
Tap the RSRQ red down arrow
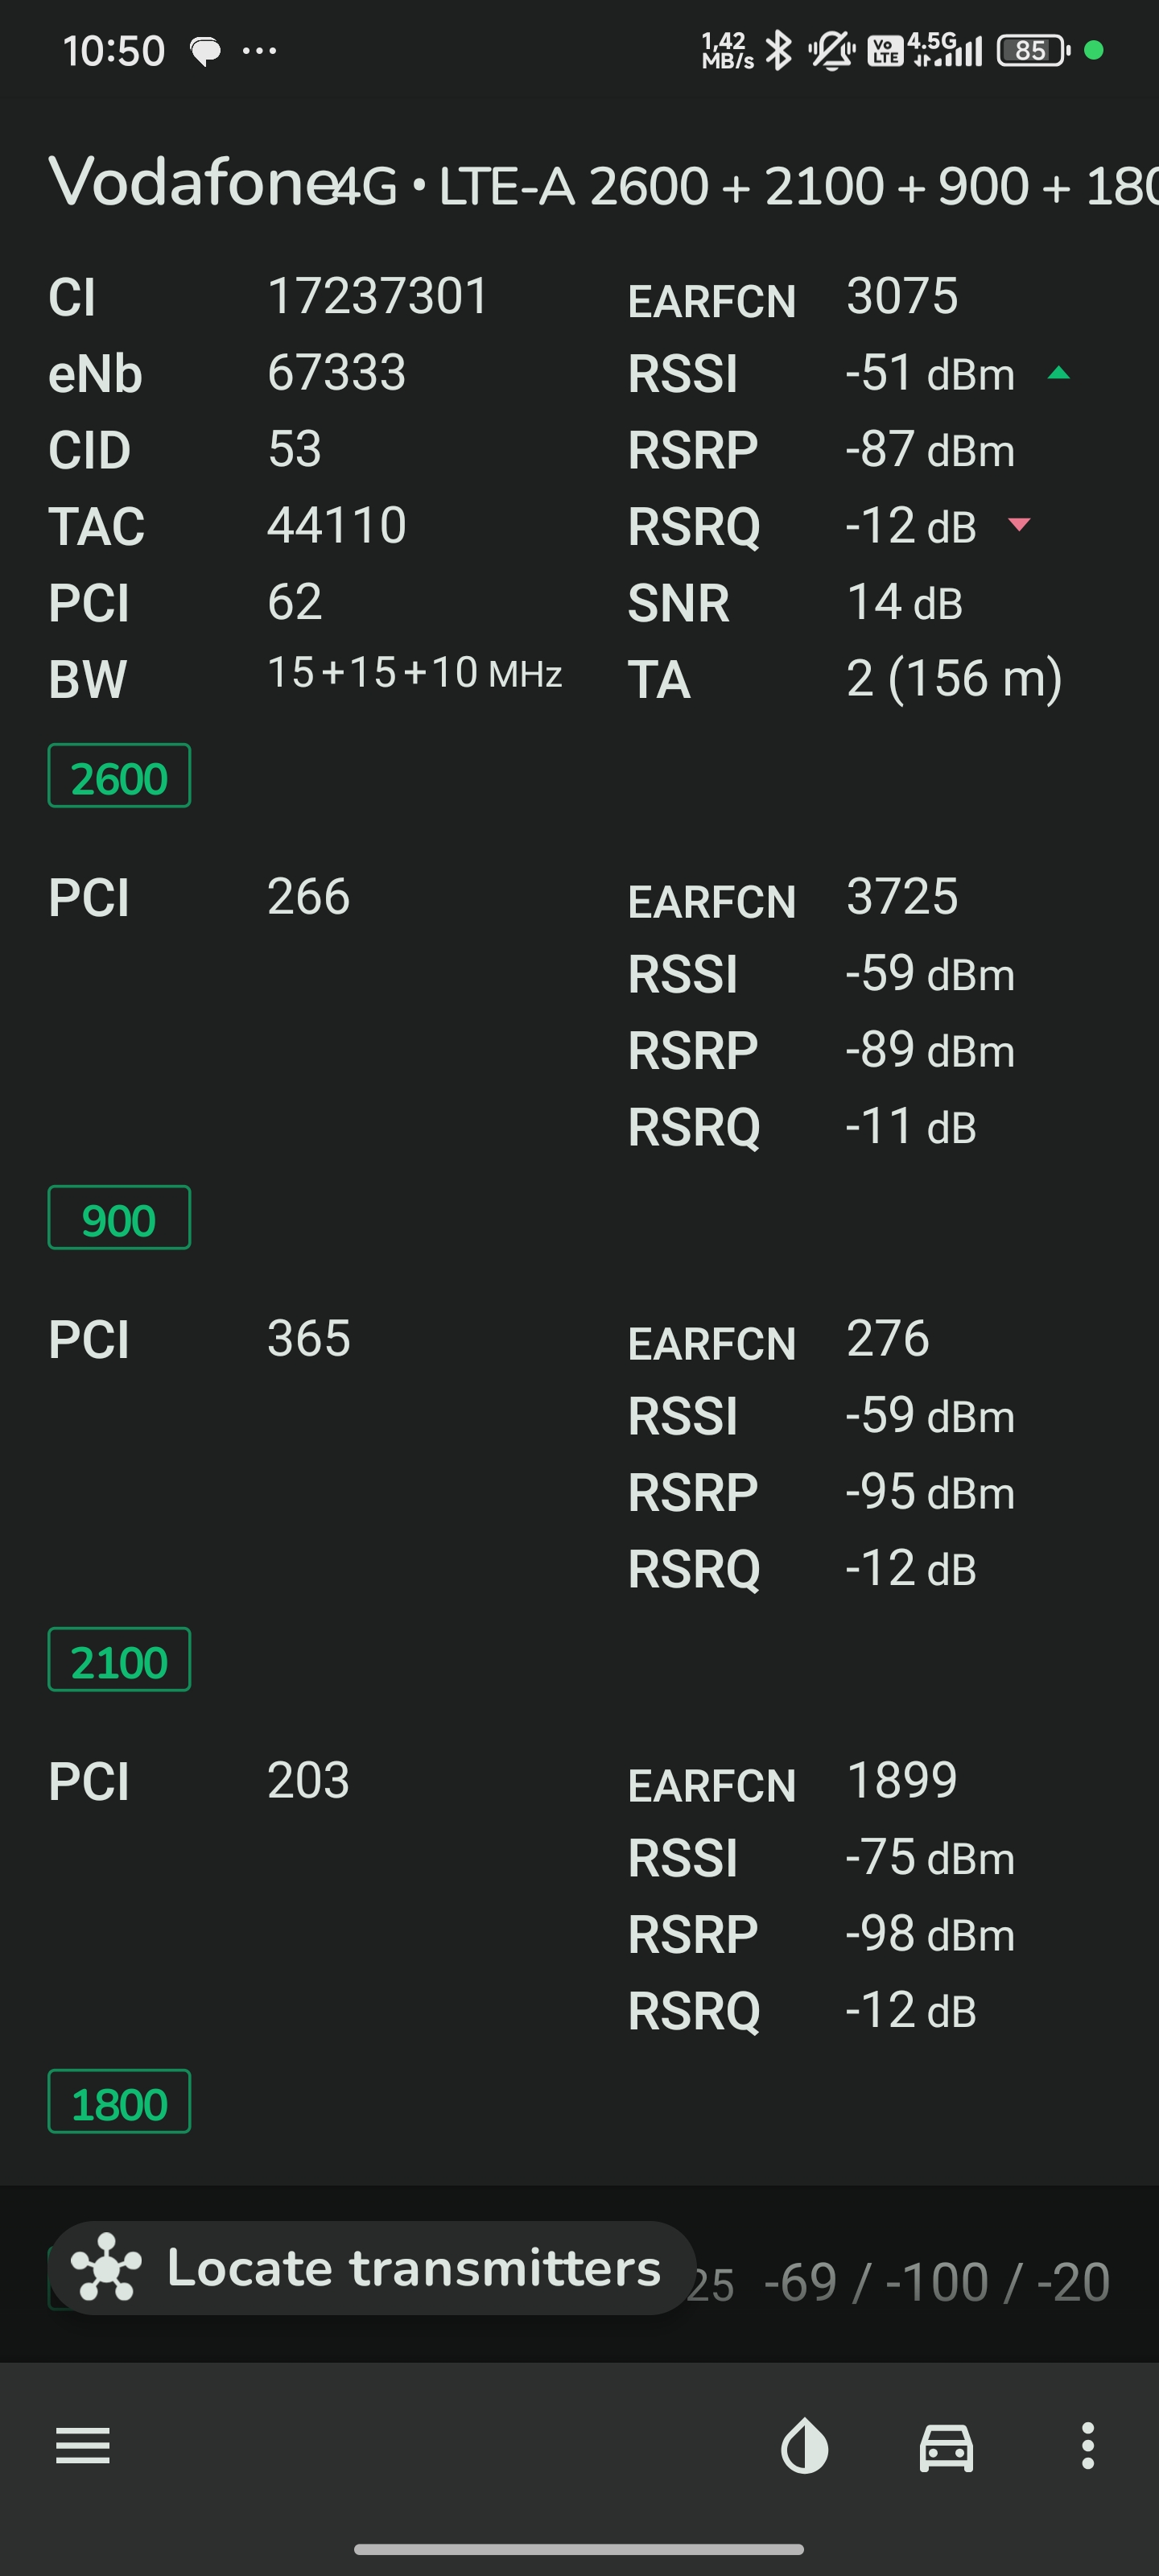tap(1019, 524)
